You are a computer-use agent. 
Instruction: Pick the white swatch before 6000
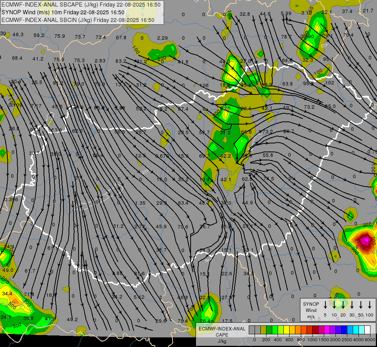(367, 330)
